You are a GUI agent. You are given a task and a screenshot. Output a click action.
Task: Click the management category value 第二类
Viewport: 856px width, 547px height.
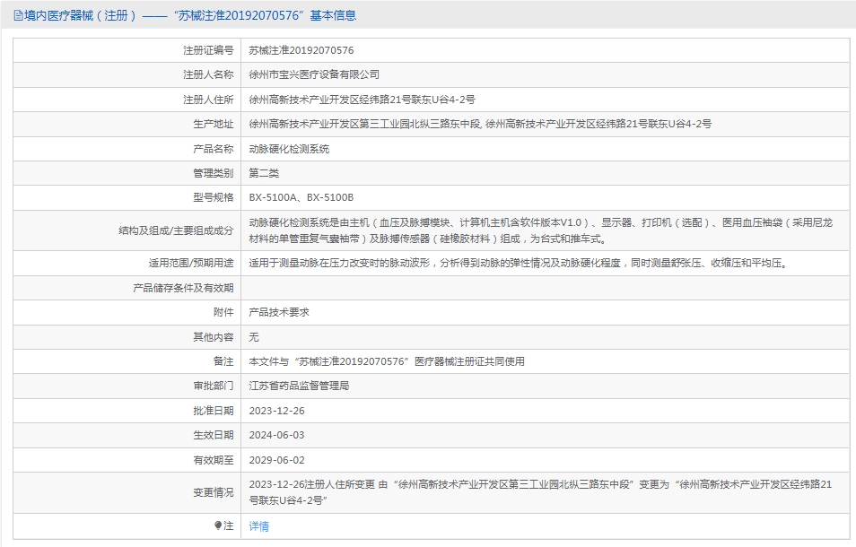(x=264, y=173)
